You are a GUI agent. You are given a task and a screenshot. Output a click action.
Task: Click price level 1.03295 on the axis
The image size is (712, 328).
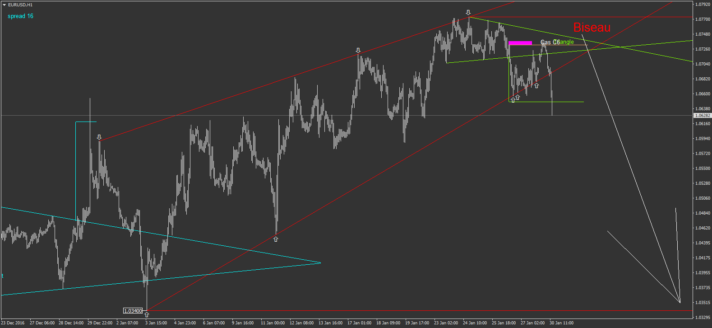coord(703,318)
